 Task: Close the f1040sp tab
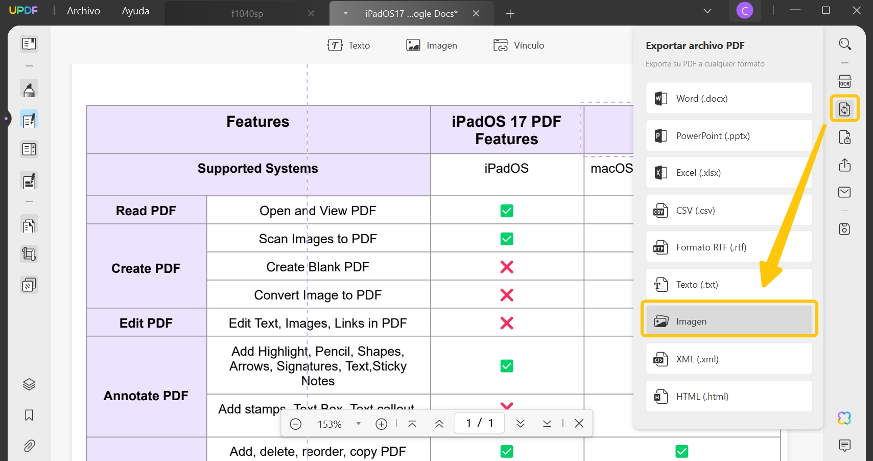(x=311, y=14)
